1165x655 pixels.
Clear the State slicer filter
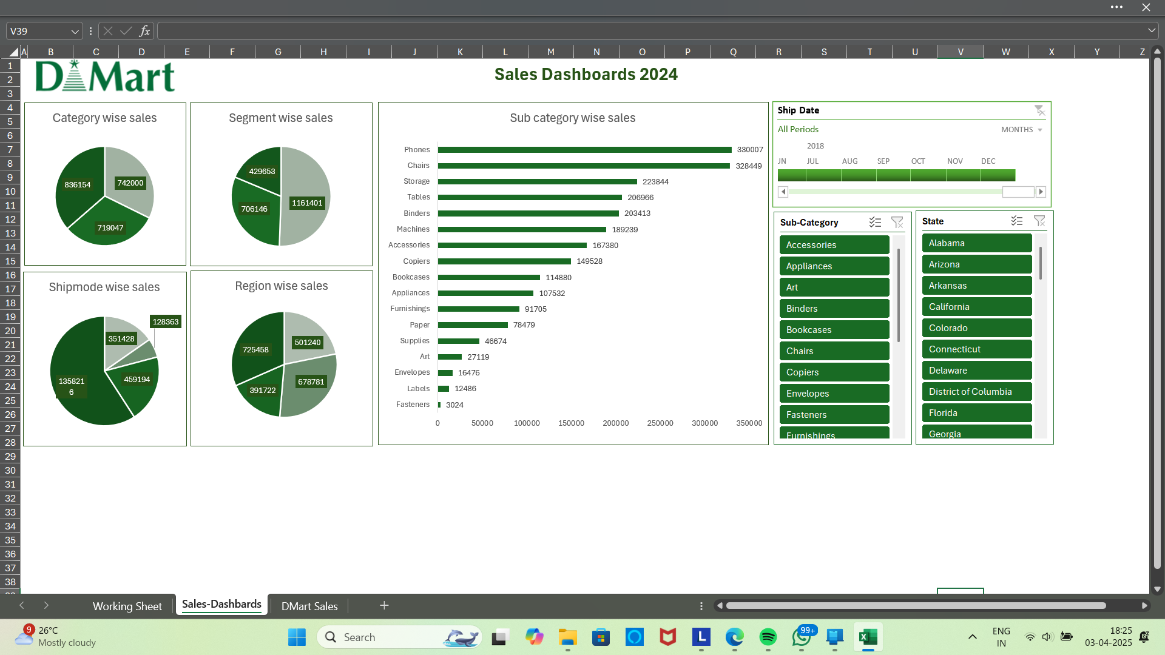click(1040, 221)
